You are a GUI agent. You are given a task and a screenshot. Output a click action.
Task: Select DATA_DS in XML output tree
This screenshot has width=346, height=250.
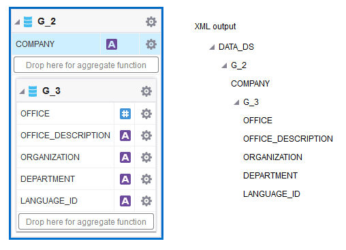coord(236,47)
